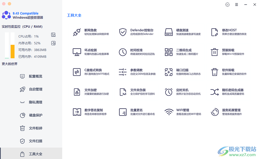The width and height of the screenshot is (259, 159).
Task: Click the CPU monitor detail icon
Action: coord(53,35)
